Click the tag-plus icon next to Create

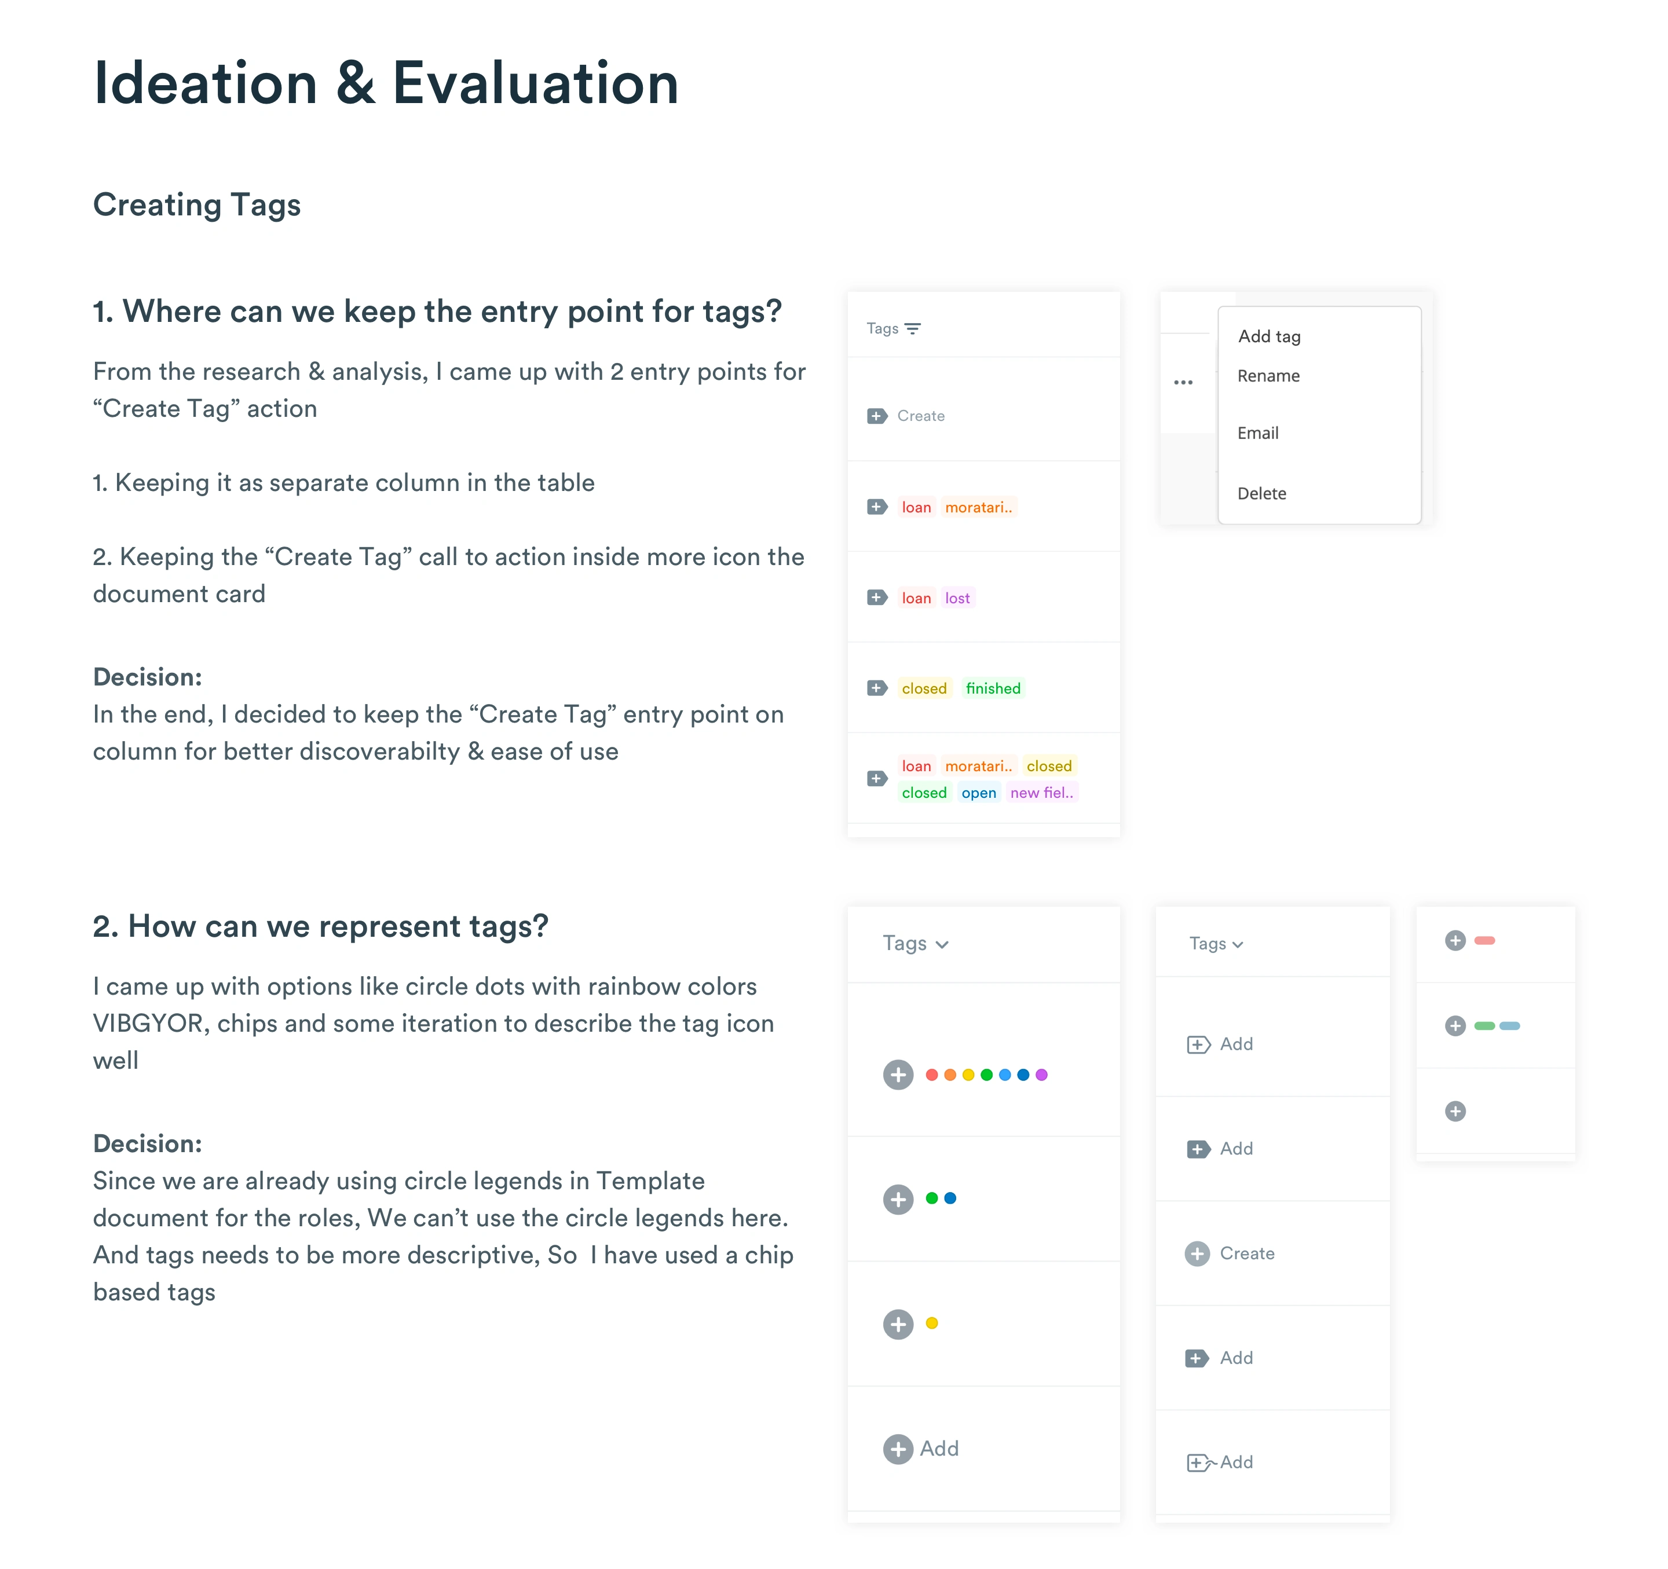click(877, 416)
